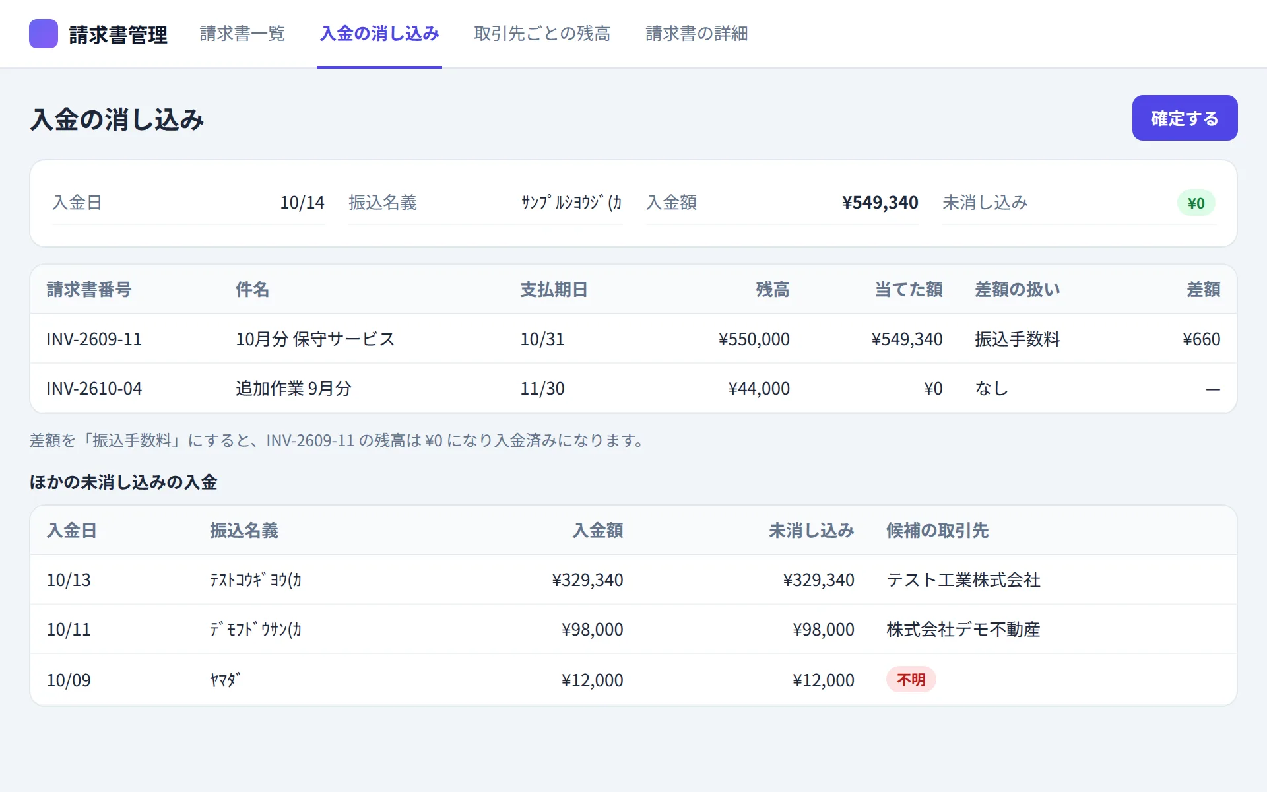This screenshot has height=792, width=1267.
Task: Click the 入金日 value 10/14
Action: click(x=302, y=203)
